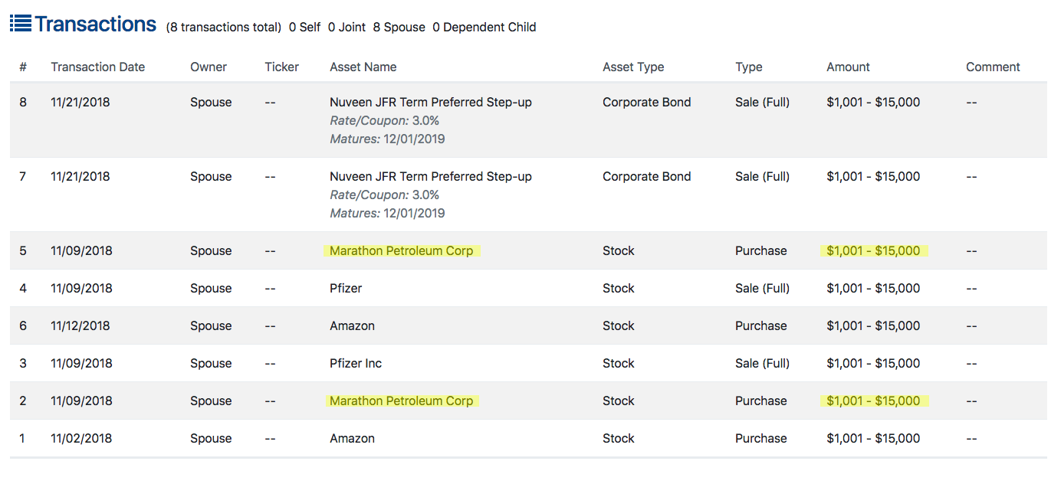Click the Asset Type column header
Viewport: 1061px width, 484px height.
pos(633,67)
